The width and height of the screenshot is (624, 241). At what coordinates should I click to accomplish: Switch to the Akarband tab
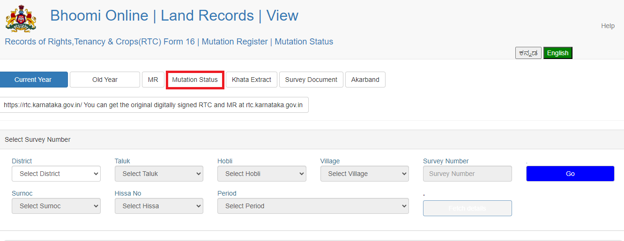click(x=365, y=80)
